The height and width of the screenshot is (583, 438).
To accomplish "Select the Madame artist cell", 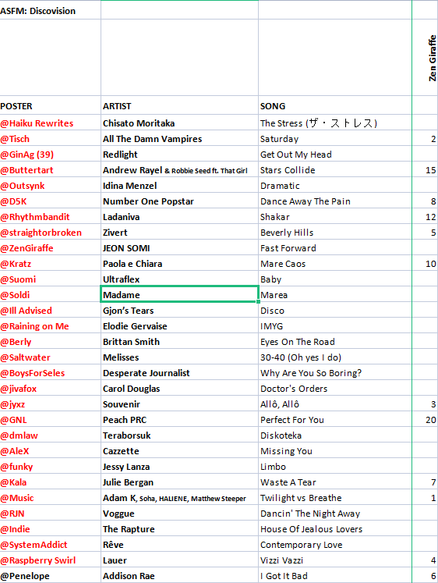I will (180, 294).
